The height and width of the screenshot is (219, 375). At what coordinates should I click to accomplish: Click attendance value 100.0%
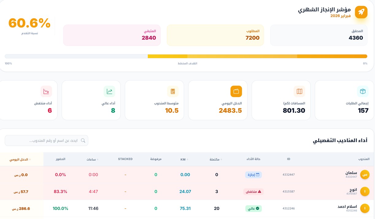click(60, 209)
